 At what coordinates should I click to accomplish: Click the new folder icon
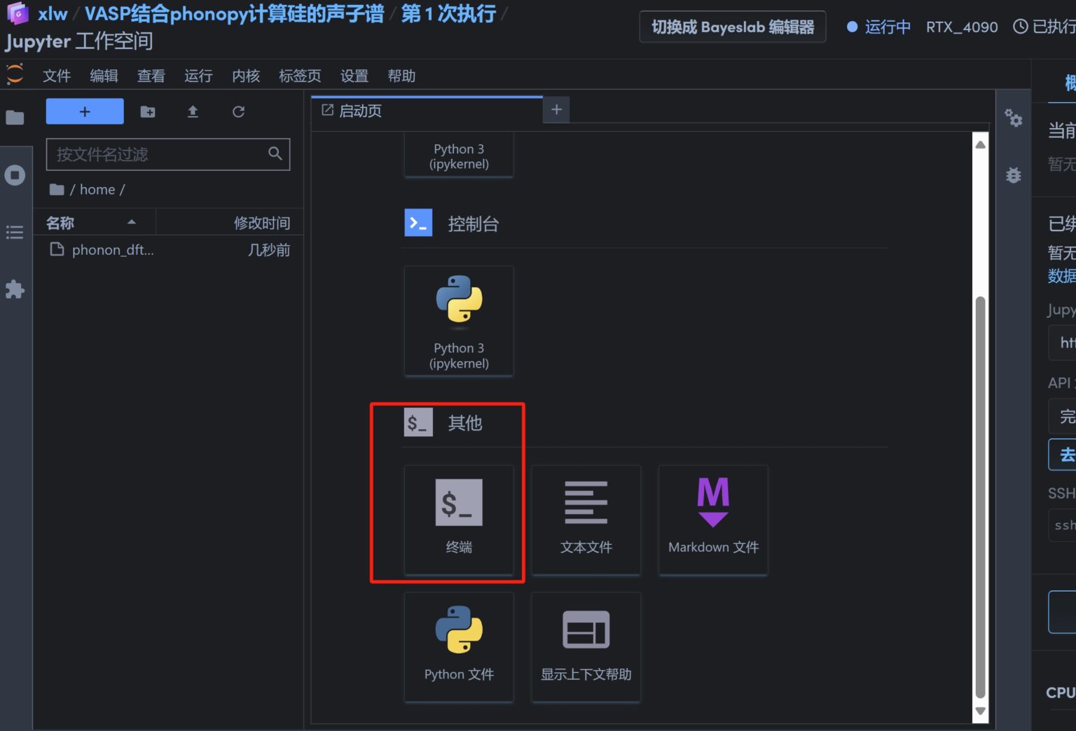(x=148, y=112)
